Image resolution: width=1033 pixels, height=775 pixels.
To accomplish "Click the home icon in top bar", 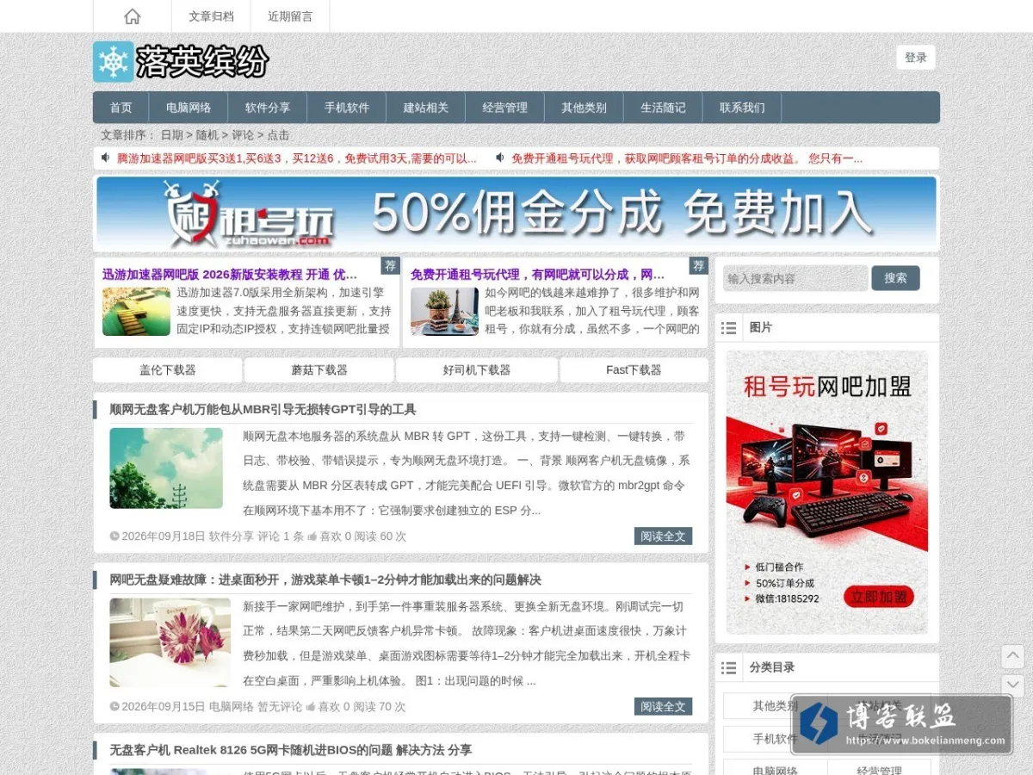I will 132,15.
